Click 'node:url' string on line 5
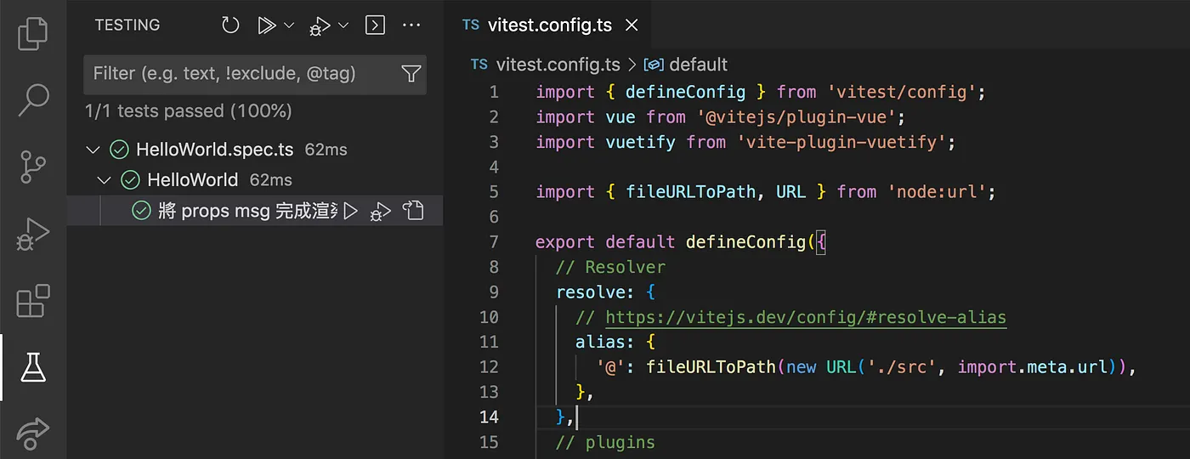 (x=936, y=192)
